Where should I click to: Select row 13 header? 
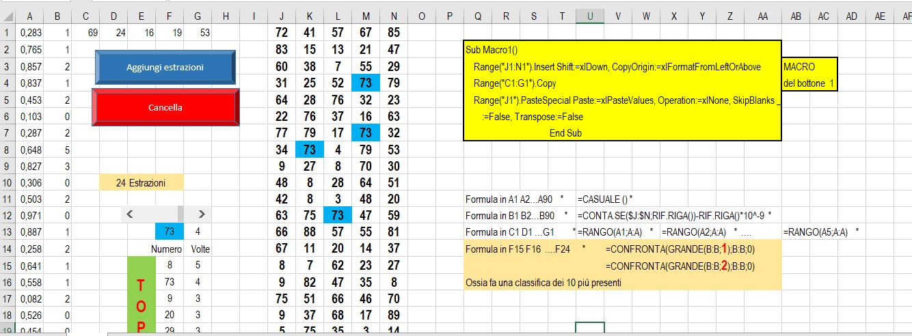click(x=8, y=232)
